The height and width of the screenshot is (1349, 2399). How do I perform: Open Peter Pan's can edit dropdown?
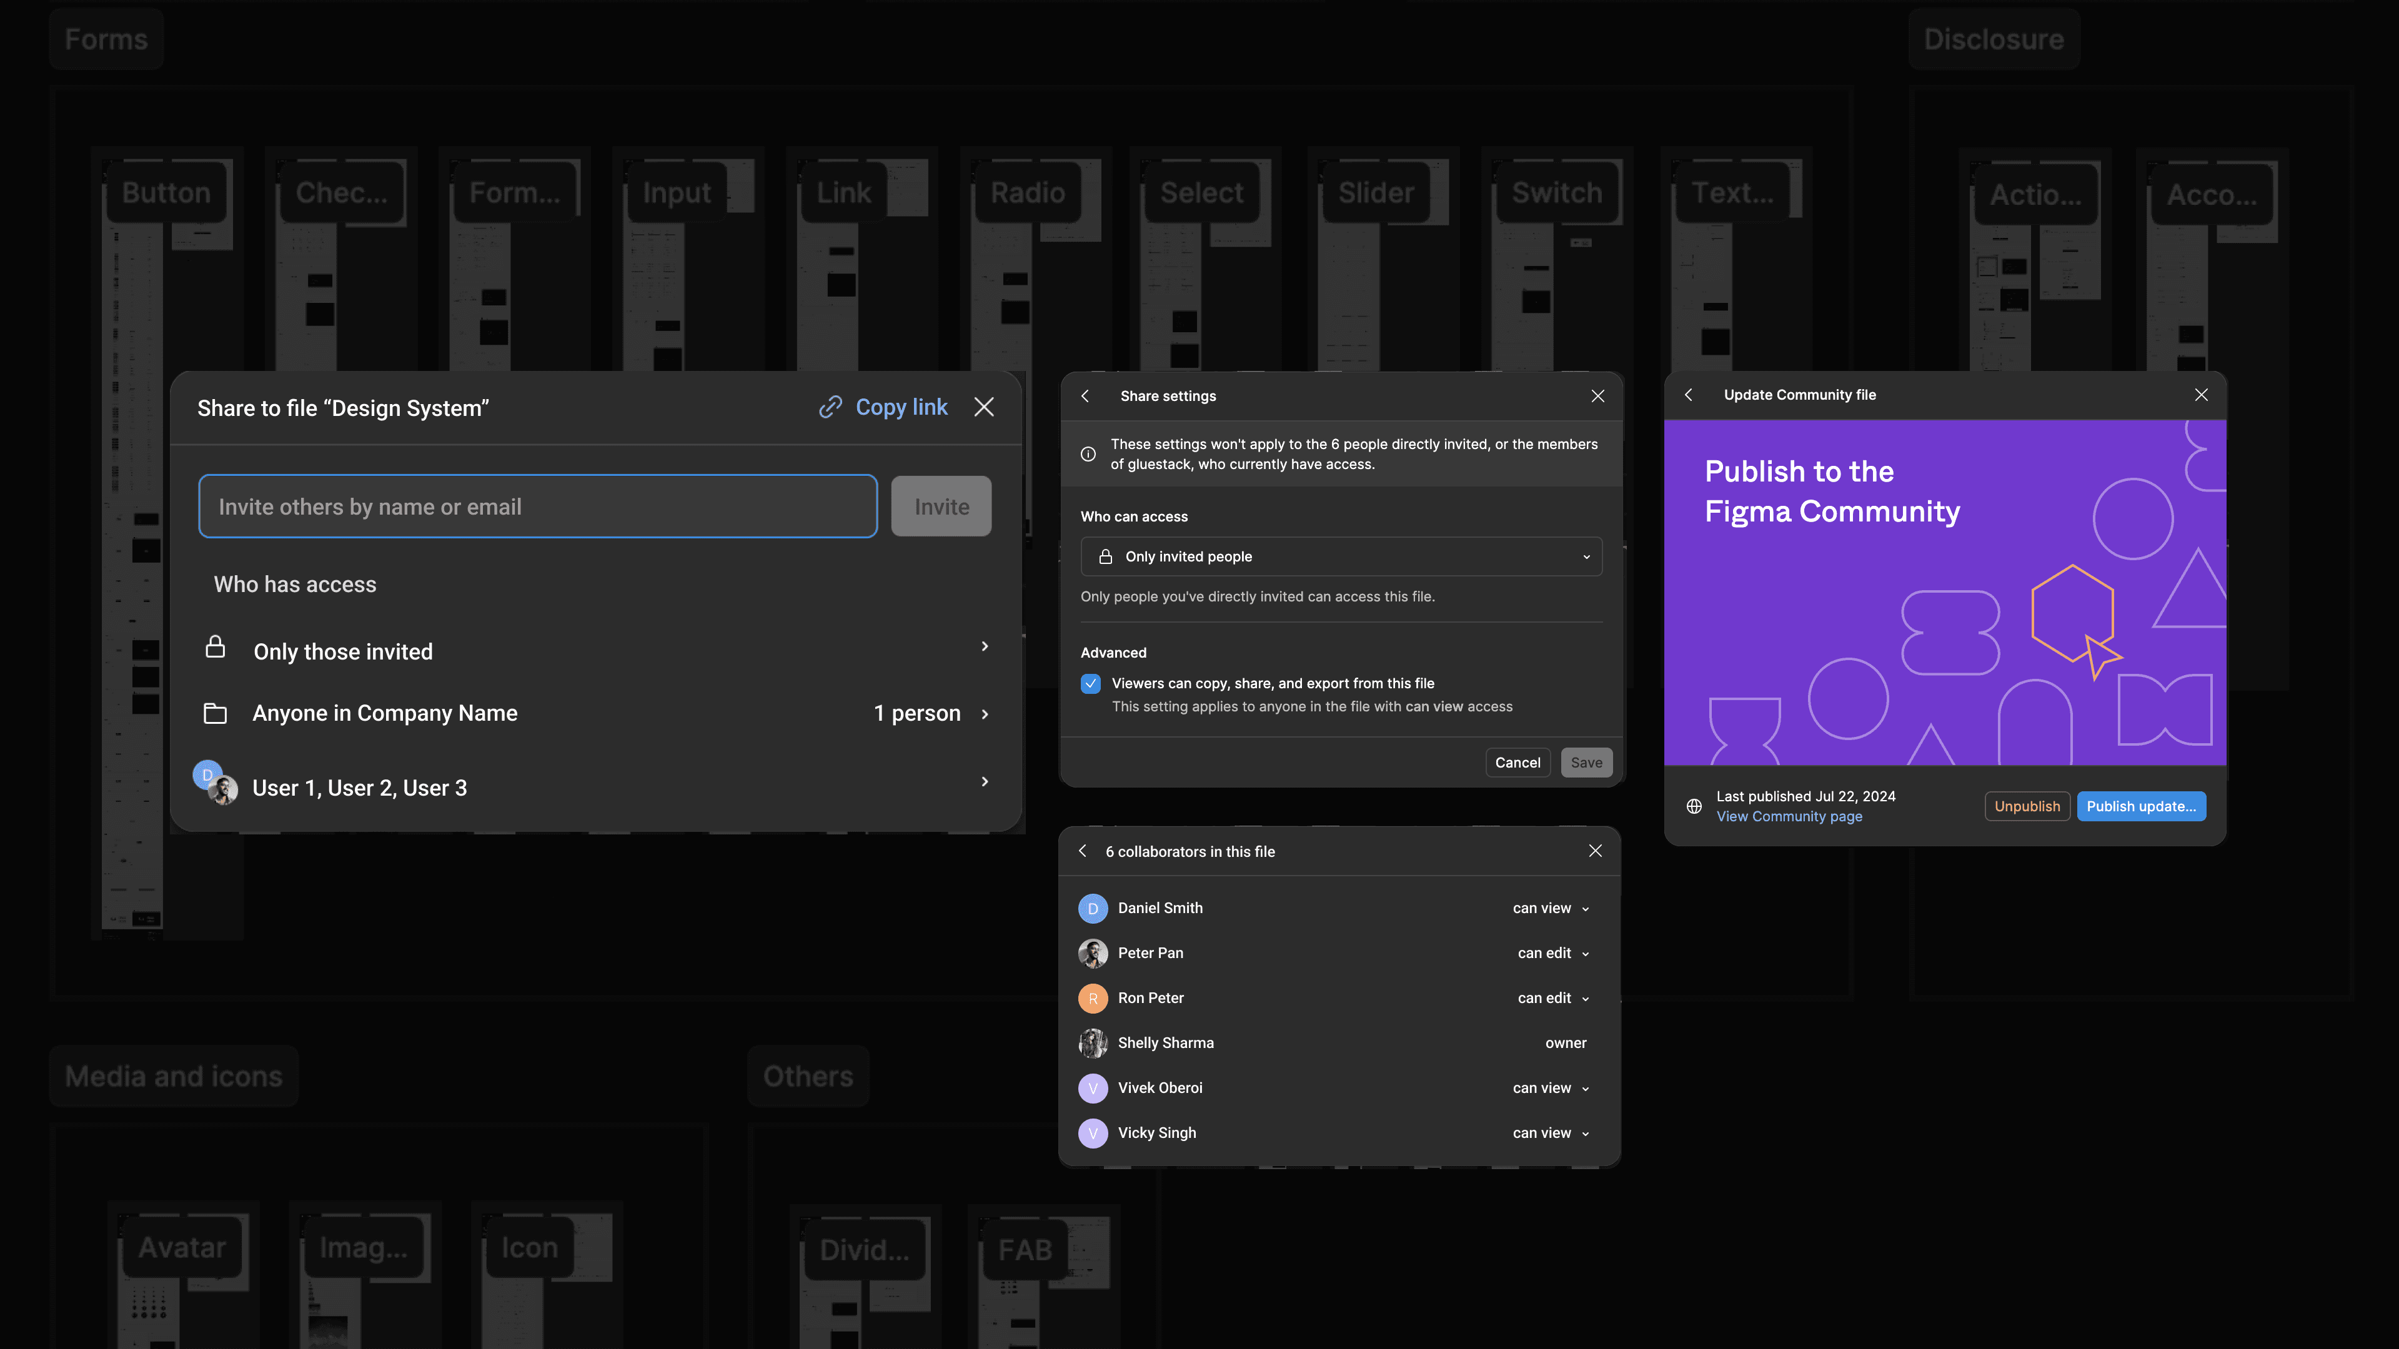point(1553,952)
